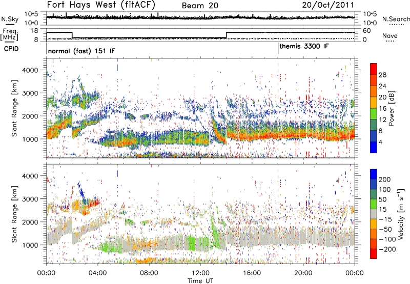This screenshot has height=284, width=410.
Task: Click the '50' value on Velocity scale
Action: coord(382,199)
